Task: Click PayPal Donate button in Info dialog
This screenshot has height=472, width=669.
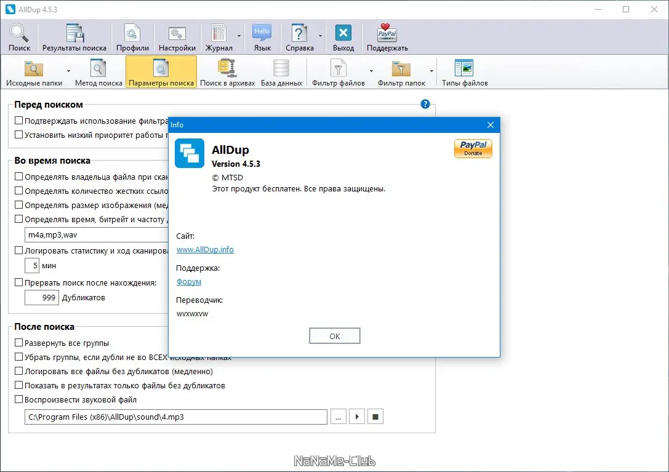Action: [473, 148]
